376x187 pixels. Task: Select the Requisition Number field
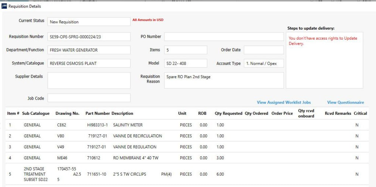[x=89, y=37]
